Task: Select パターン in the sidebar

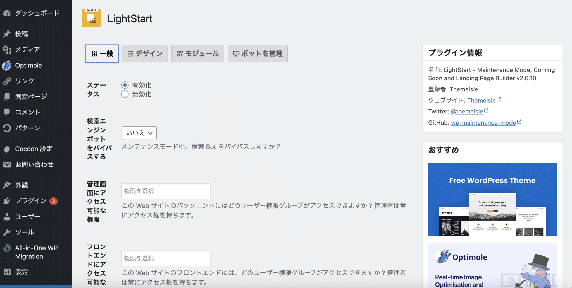Action: pyautogui.click(x=27, y=128)
